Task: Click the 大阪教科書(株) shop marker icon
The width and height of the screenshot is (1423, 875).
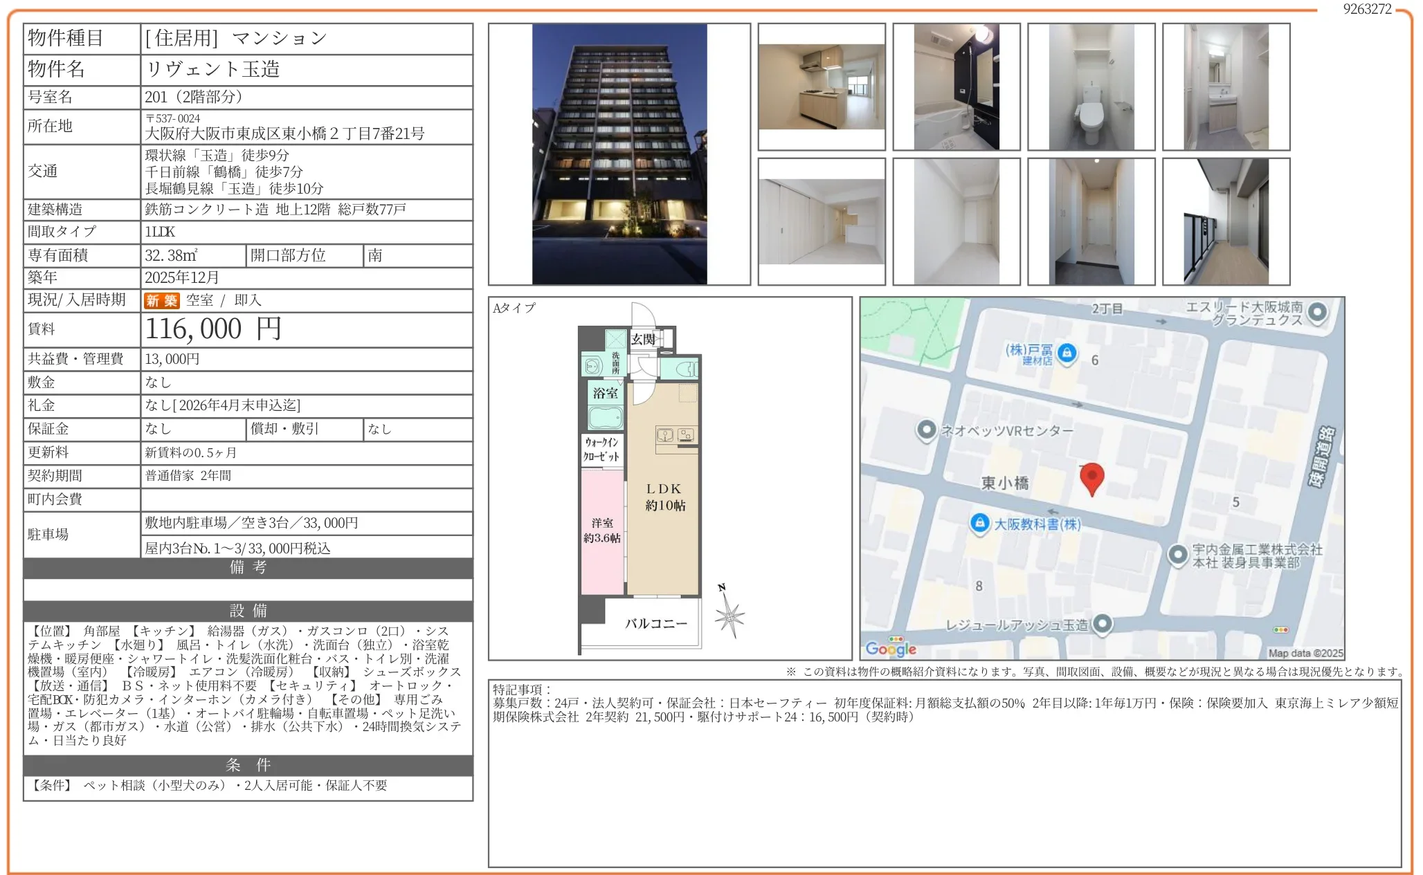Action: point(979,523)
